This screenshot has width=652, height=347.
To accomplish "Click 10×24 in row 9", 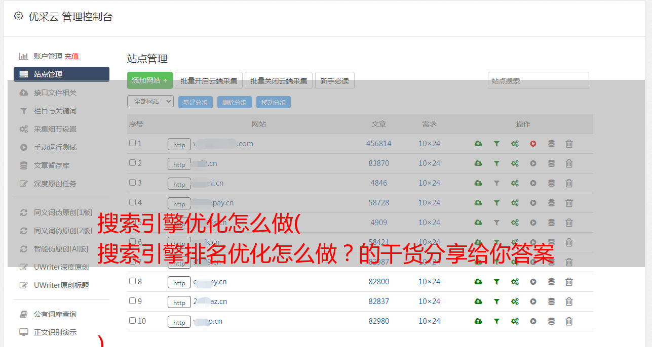I will (430, 301).
